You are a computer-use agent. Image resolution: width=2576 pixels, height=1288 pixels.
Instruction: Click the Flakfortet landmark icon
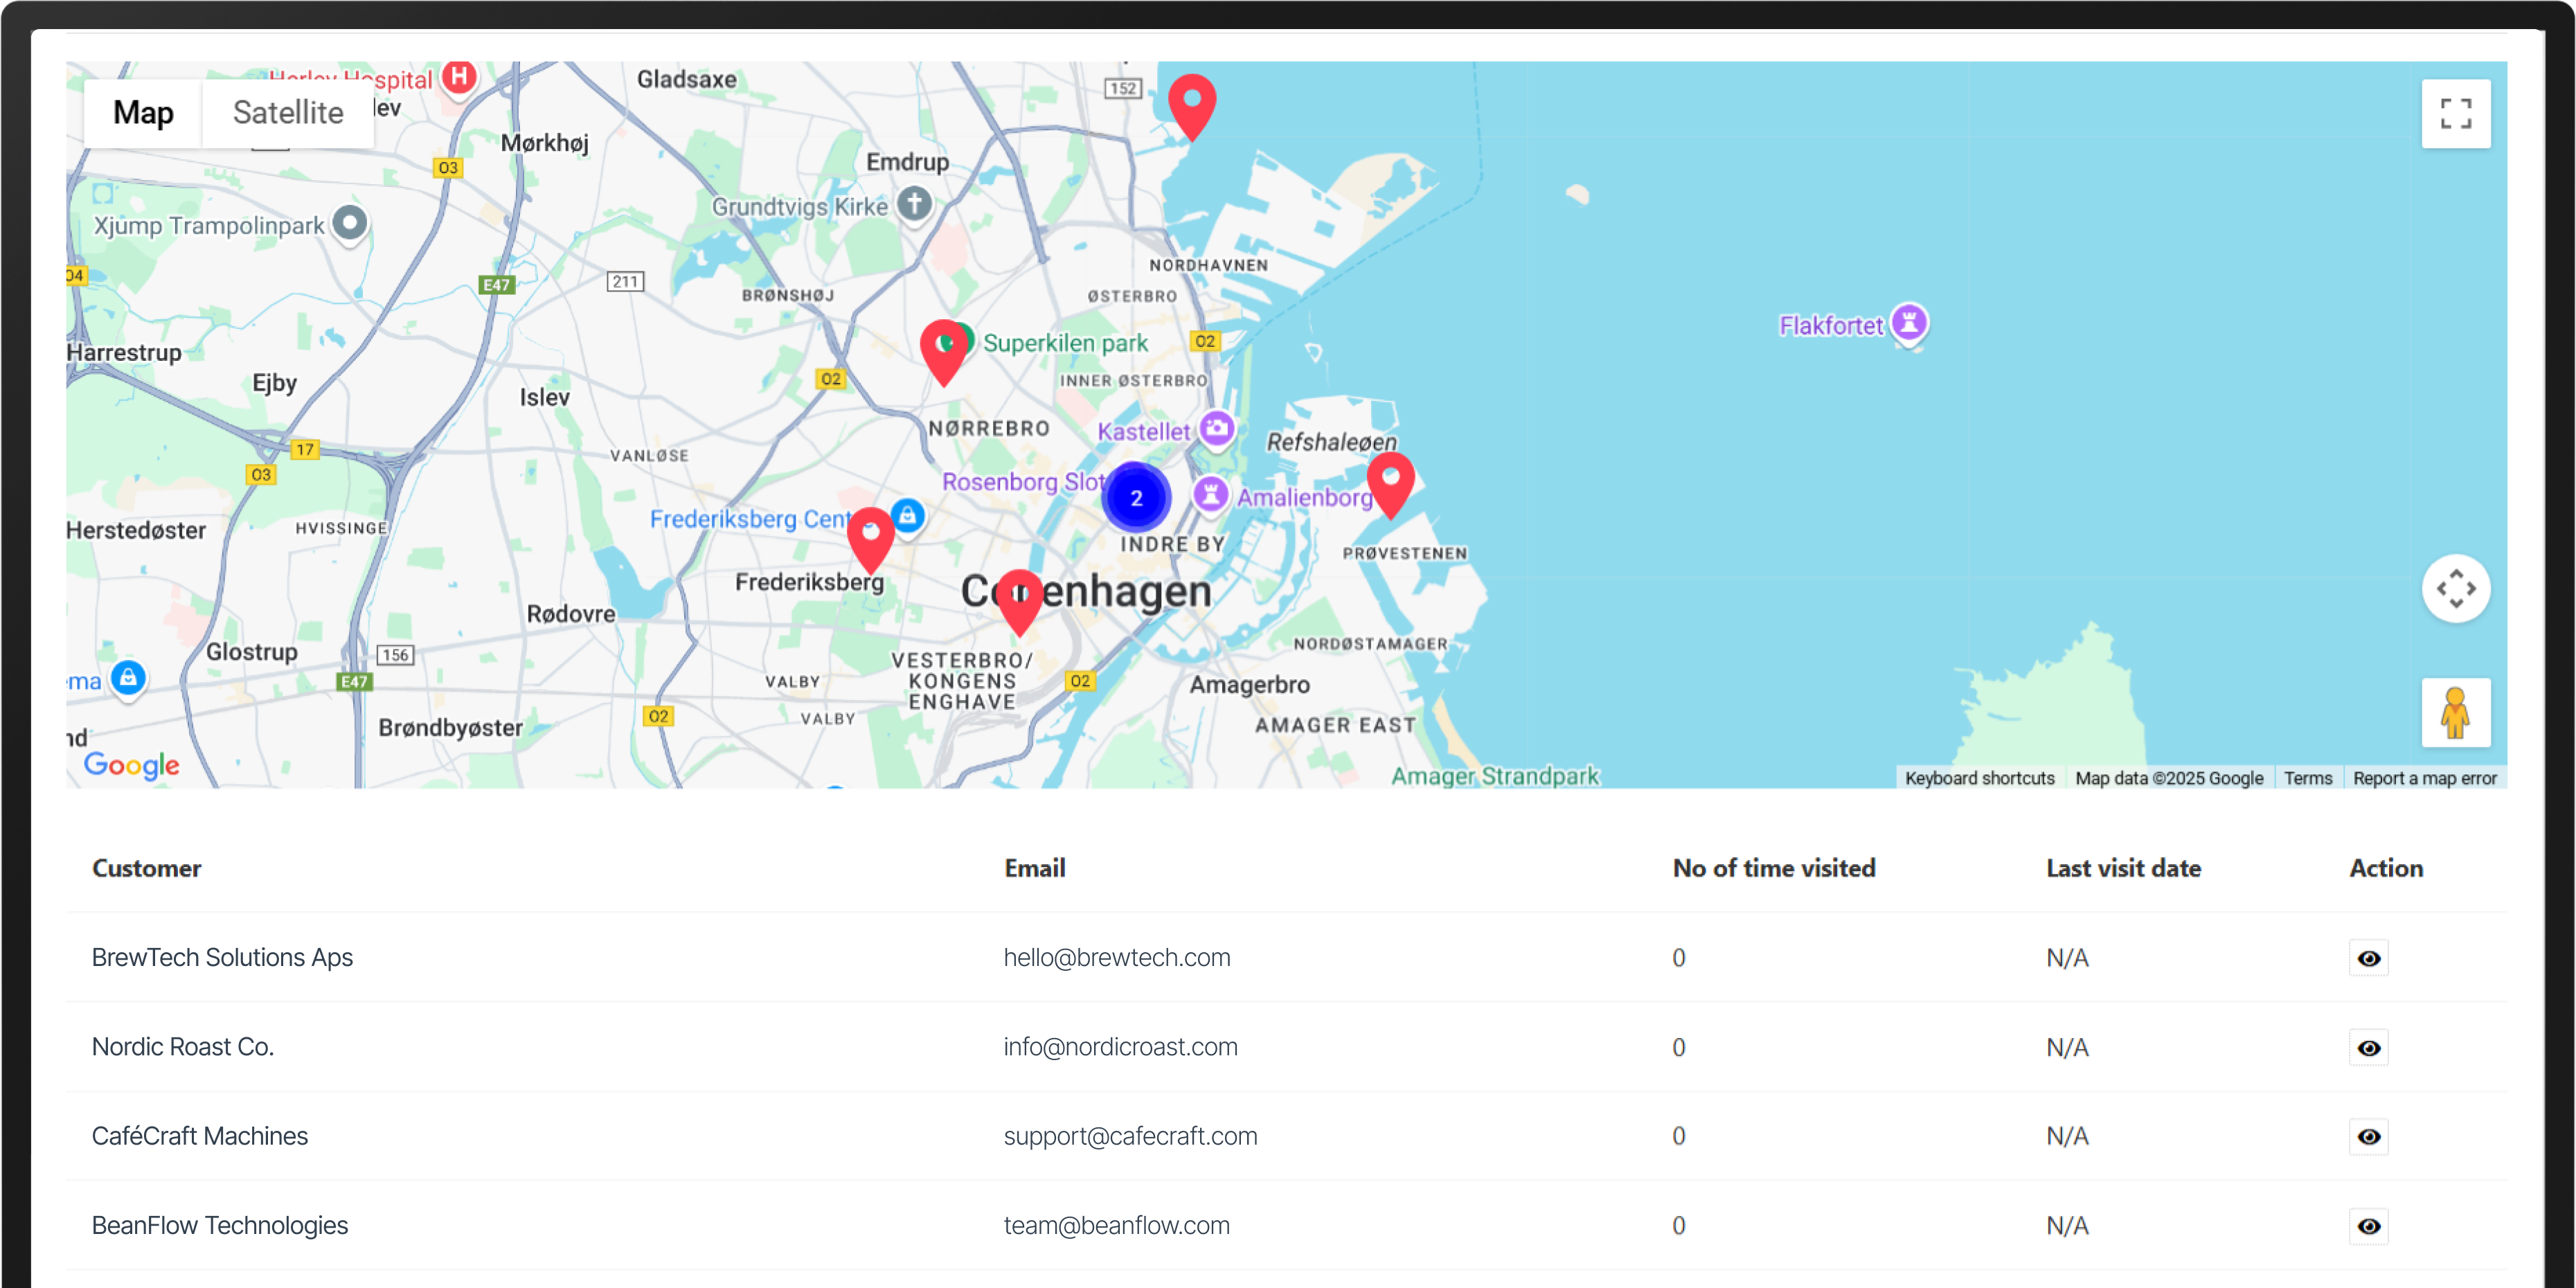click(1909, 324)
